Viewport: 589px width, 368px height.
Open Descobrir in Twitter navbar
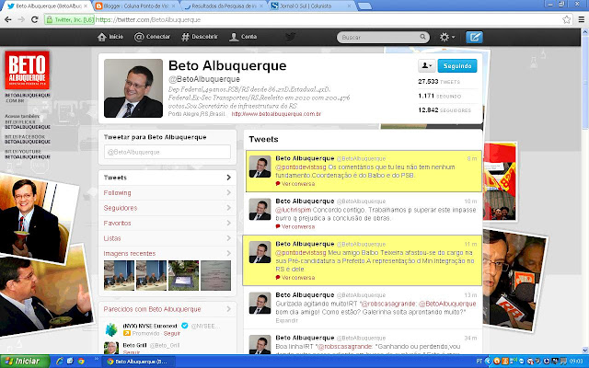tap(200, 37)
